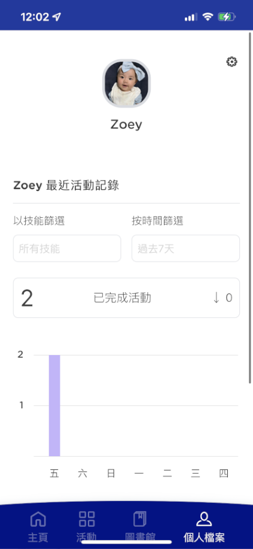The image size is (253, 549).
Task: Expand the 所有技能 skill filter dropdown
Action: pyautogui.click(x=67, y=248)
